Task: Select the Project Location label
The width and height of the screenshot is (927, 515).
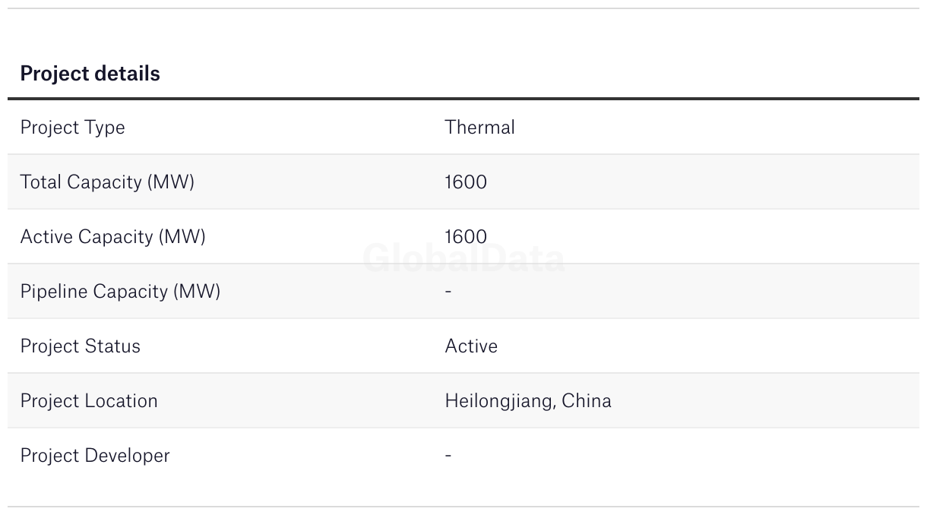Action: 89,401
